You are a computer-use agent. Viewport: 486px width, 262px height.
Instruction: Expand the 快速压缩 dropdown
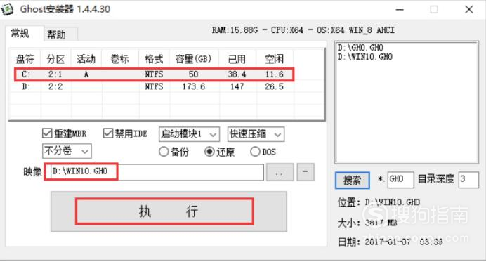[x=256, y=134]
